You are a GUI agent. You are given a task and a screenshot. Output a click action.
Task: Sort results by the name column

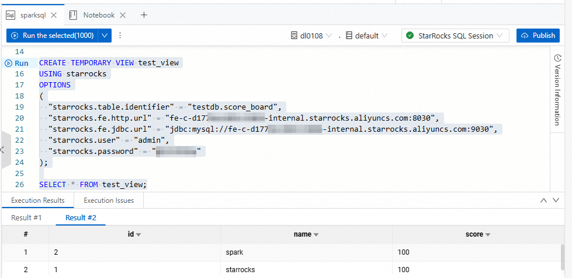(x=316, y=235)
